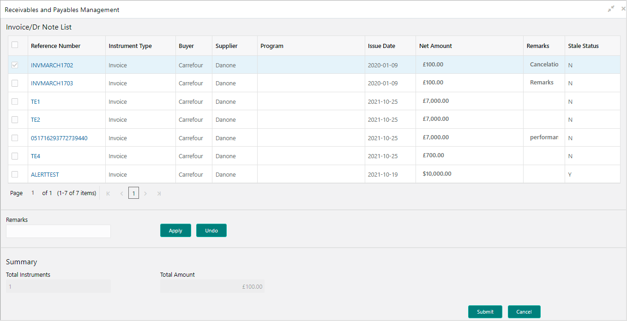The image size is (627, 321).
Task: Click the 2021-10-19 issue date cell
Action: point(390,174)
